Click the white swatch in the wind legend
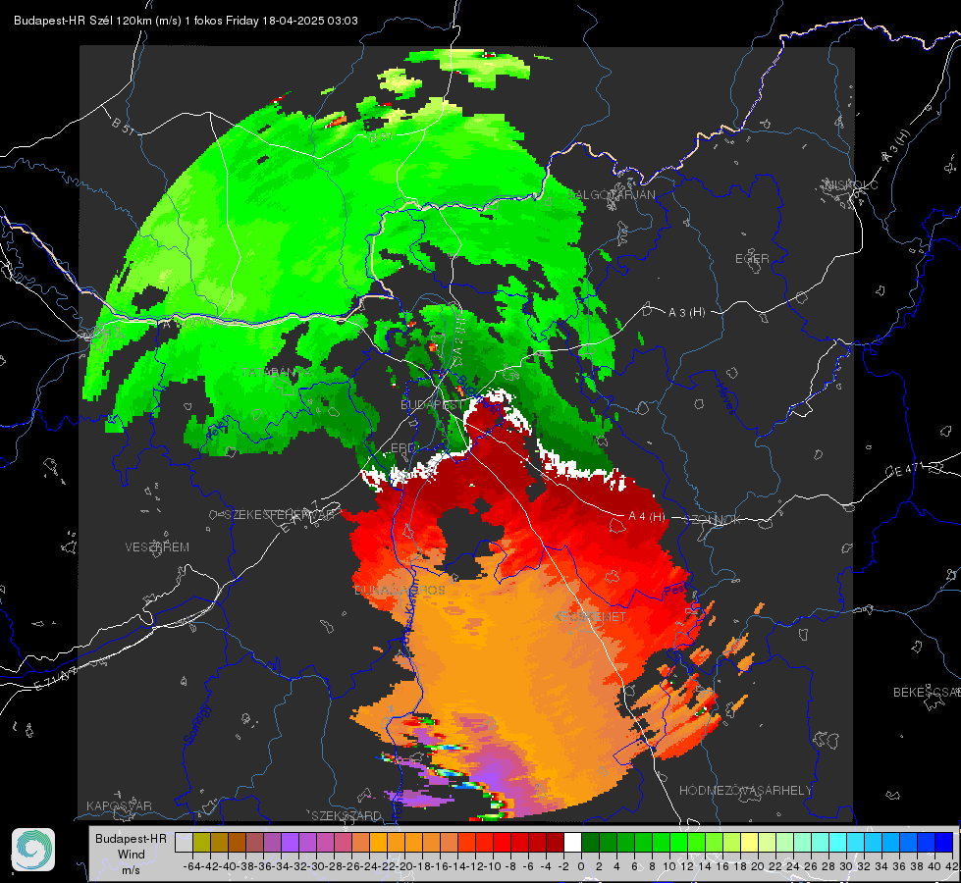Viewport: 961px width, 883px height. [572, 842]
